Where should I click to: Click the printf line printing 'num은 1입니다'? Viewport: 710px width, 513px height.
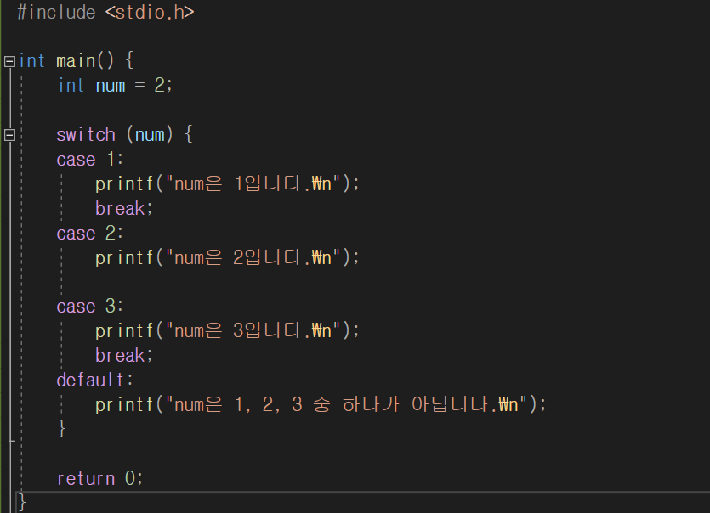[x=227, y=183]
